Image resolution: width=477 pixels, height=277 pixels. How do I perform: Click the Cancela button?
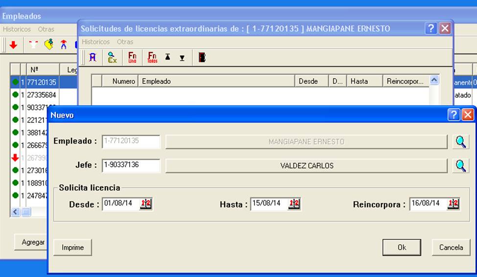click(451, 247)
